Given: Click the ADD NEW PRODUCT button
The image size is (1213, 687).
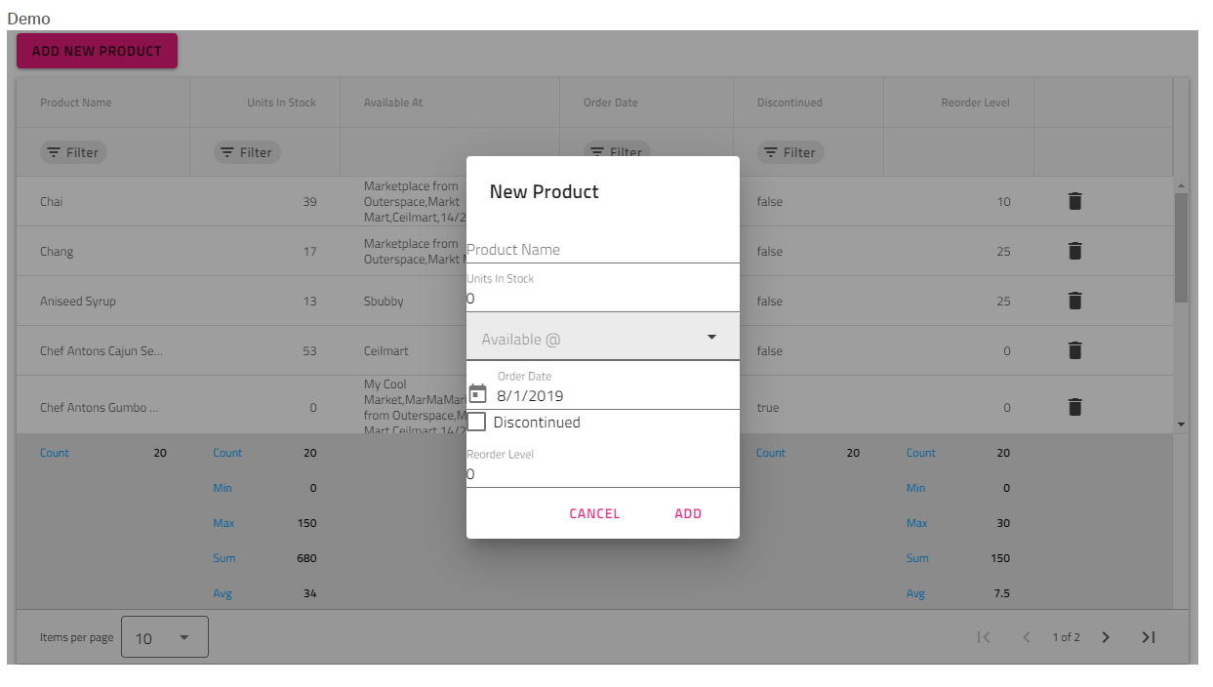Looking at the screenshot, I should (97, 50).
